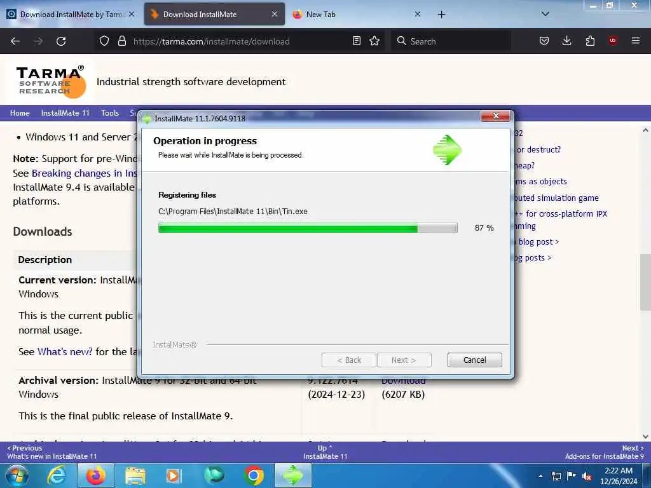This screenshot has height=488, width=651.
Task: Open muted volume tray icon
Action: click(587, 476)
